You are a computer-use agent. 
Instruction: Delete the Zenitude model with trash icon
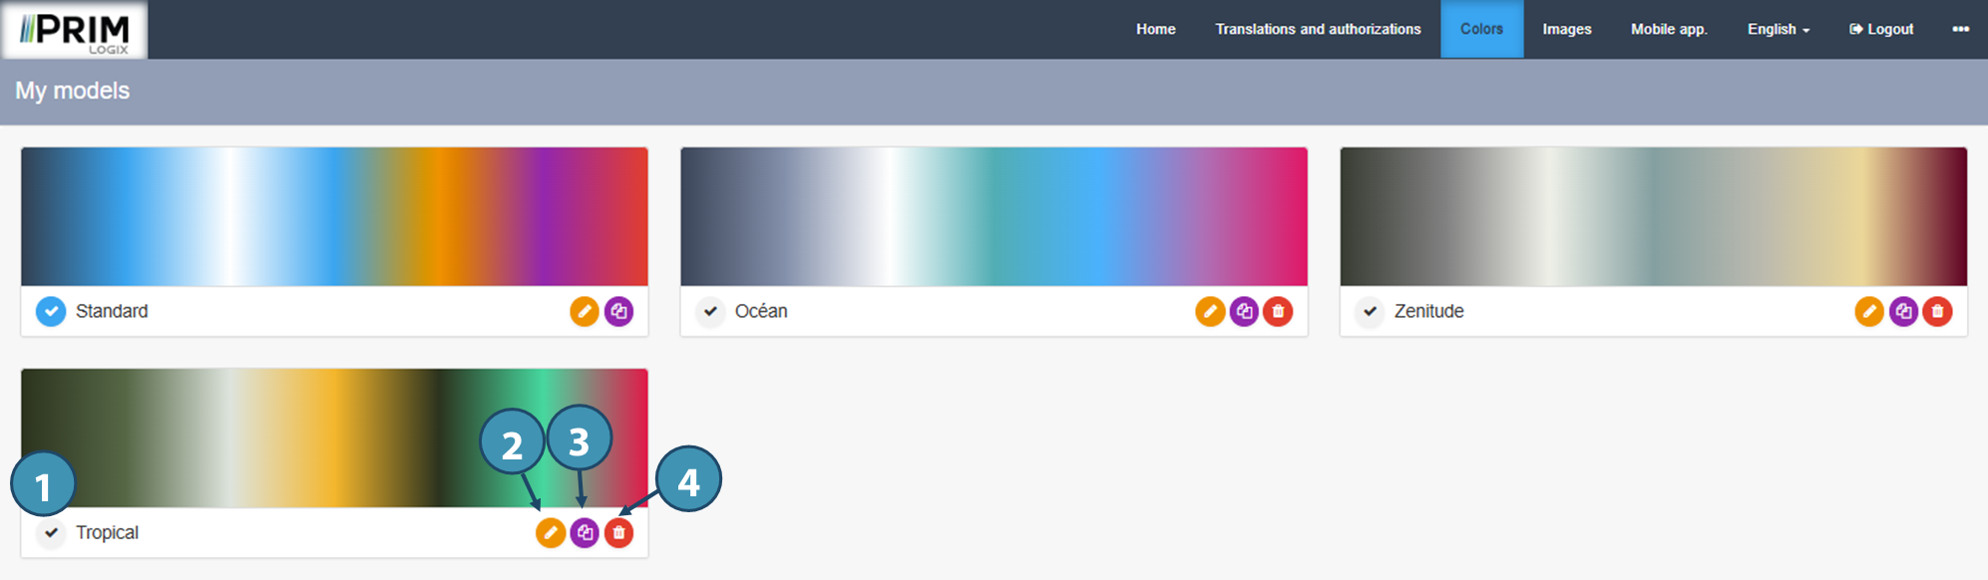[x=1937, y=312]
